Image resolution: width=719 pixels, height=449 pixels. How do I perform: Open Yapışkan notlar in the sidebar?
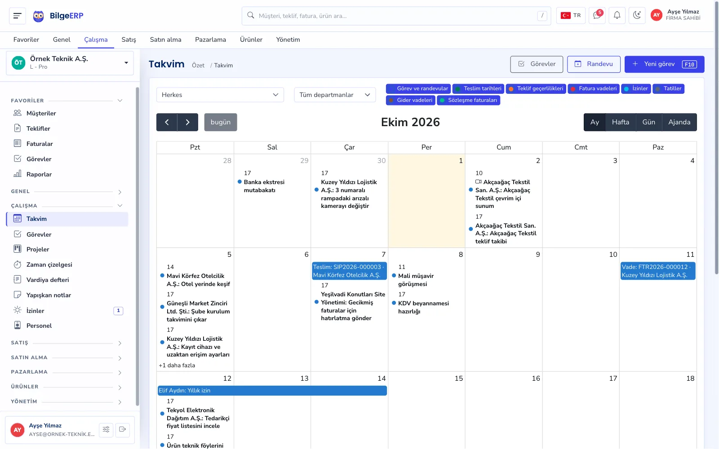[67, 295]
